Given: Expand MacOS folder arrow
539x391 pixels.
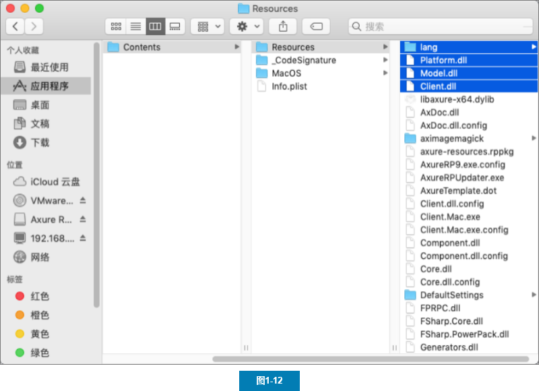Looking at the screenshot, I should point(385,73).
